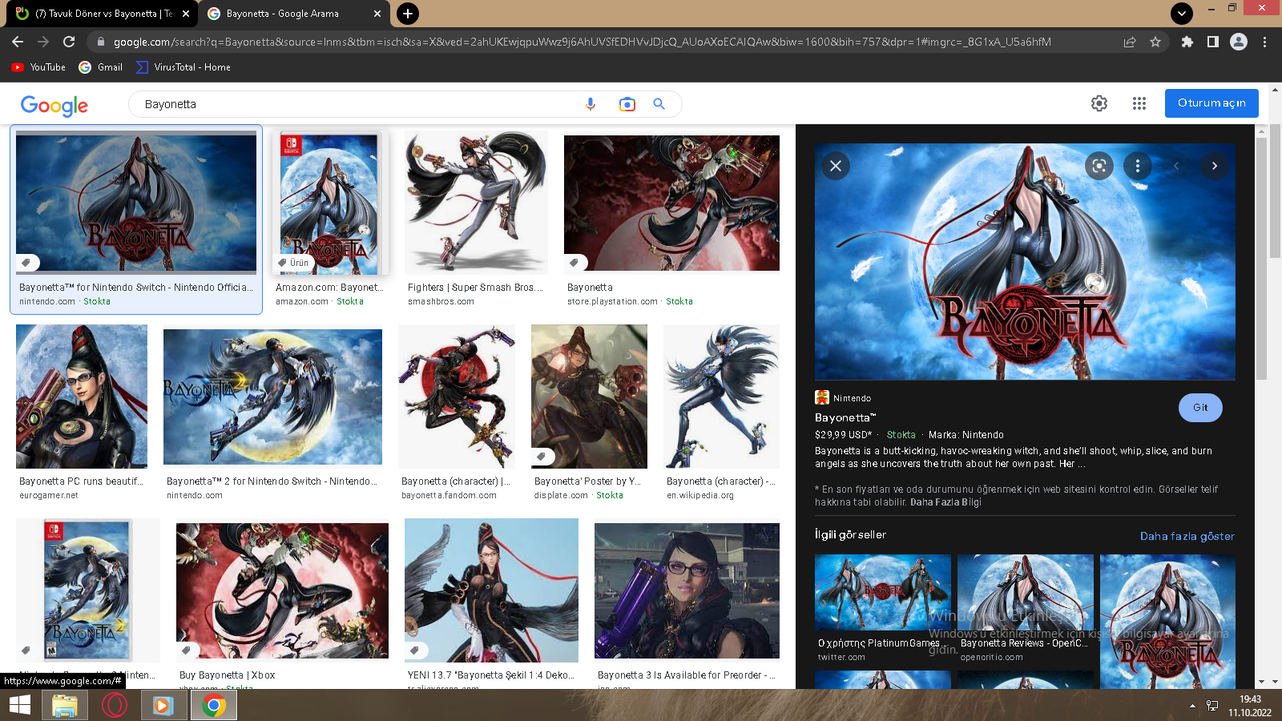Click the Oturum açın sign-in button

click(1211, 103)
